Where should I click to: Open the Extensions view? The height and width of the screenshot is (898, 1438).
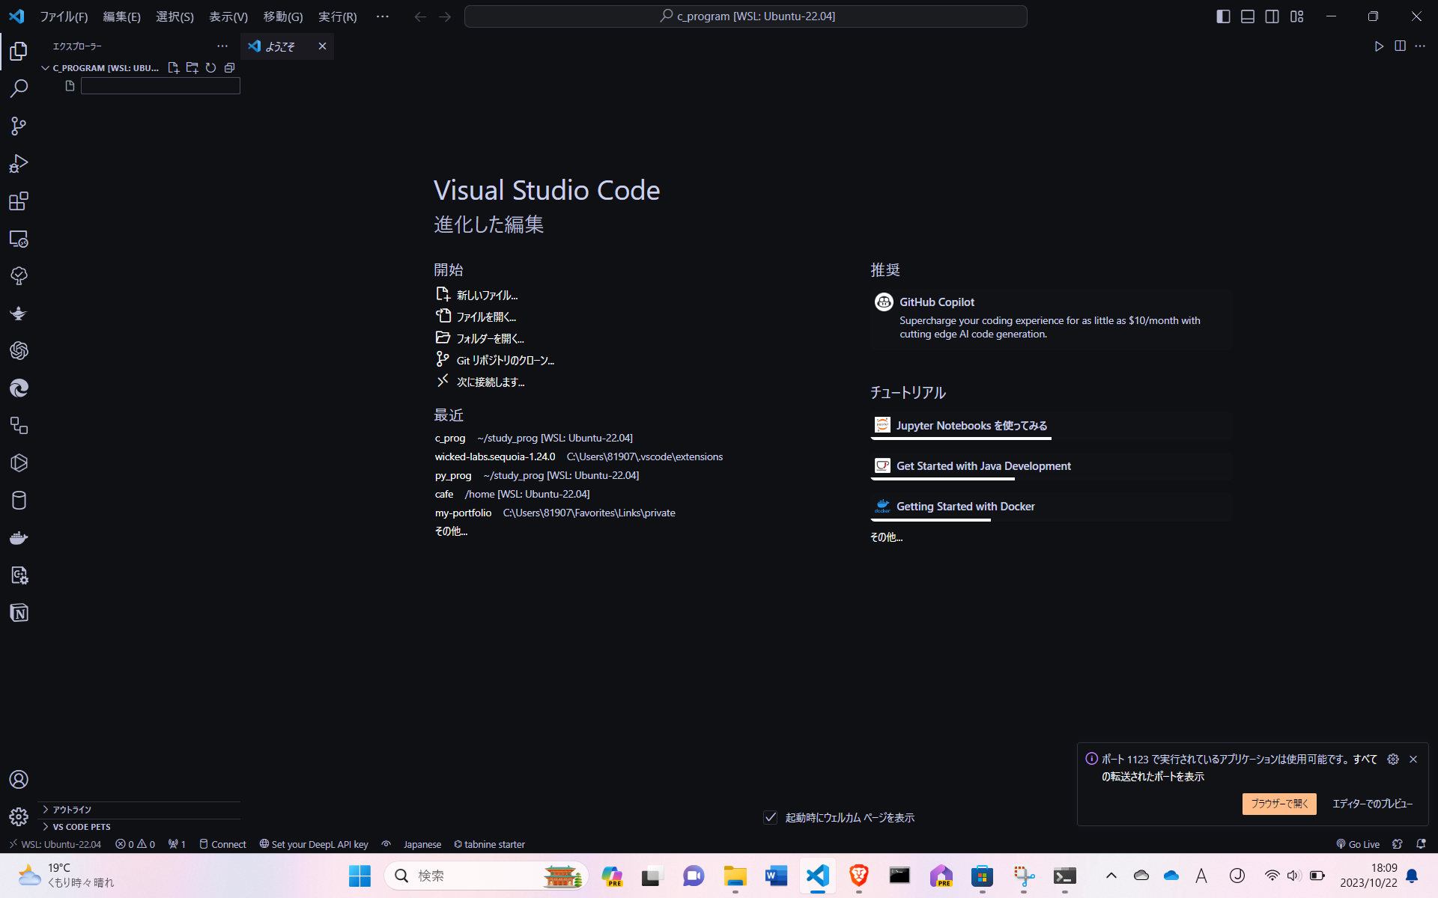[19, 201]
